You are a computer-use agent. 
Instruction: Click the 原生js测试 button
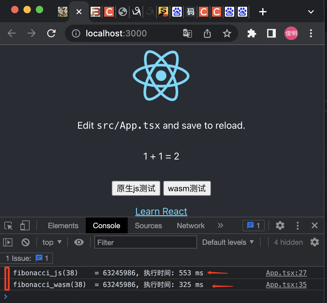[136, 188]
